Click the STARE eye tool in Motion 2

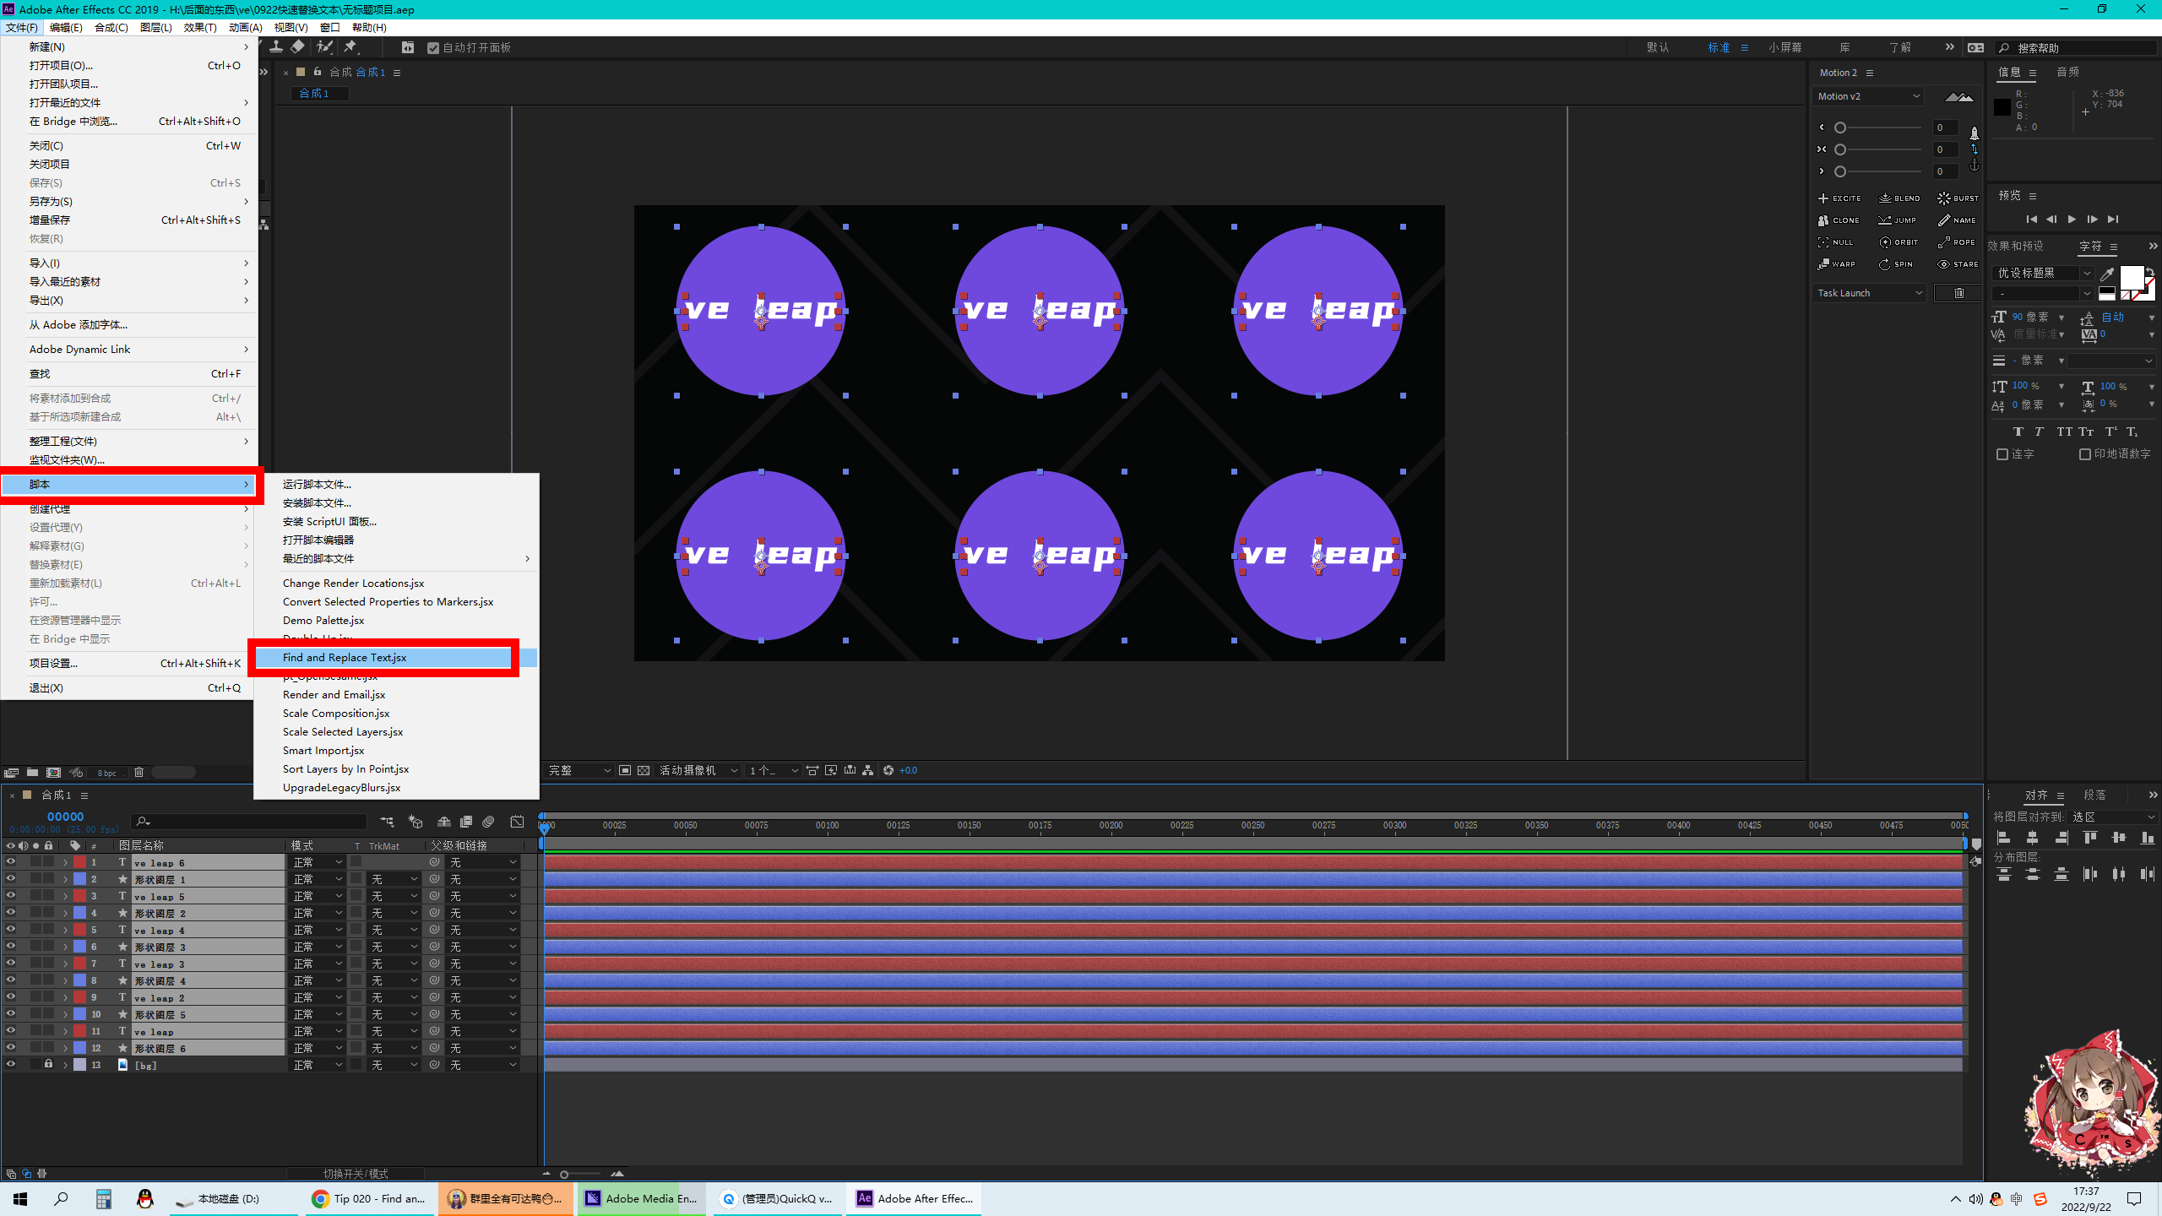tap(1958, 264)
